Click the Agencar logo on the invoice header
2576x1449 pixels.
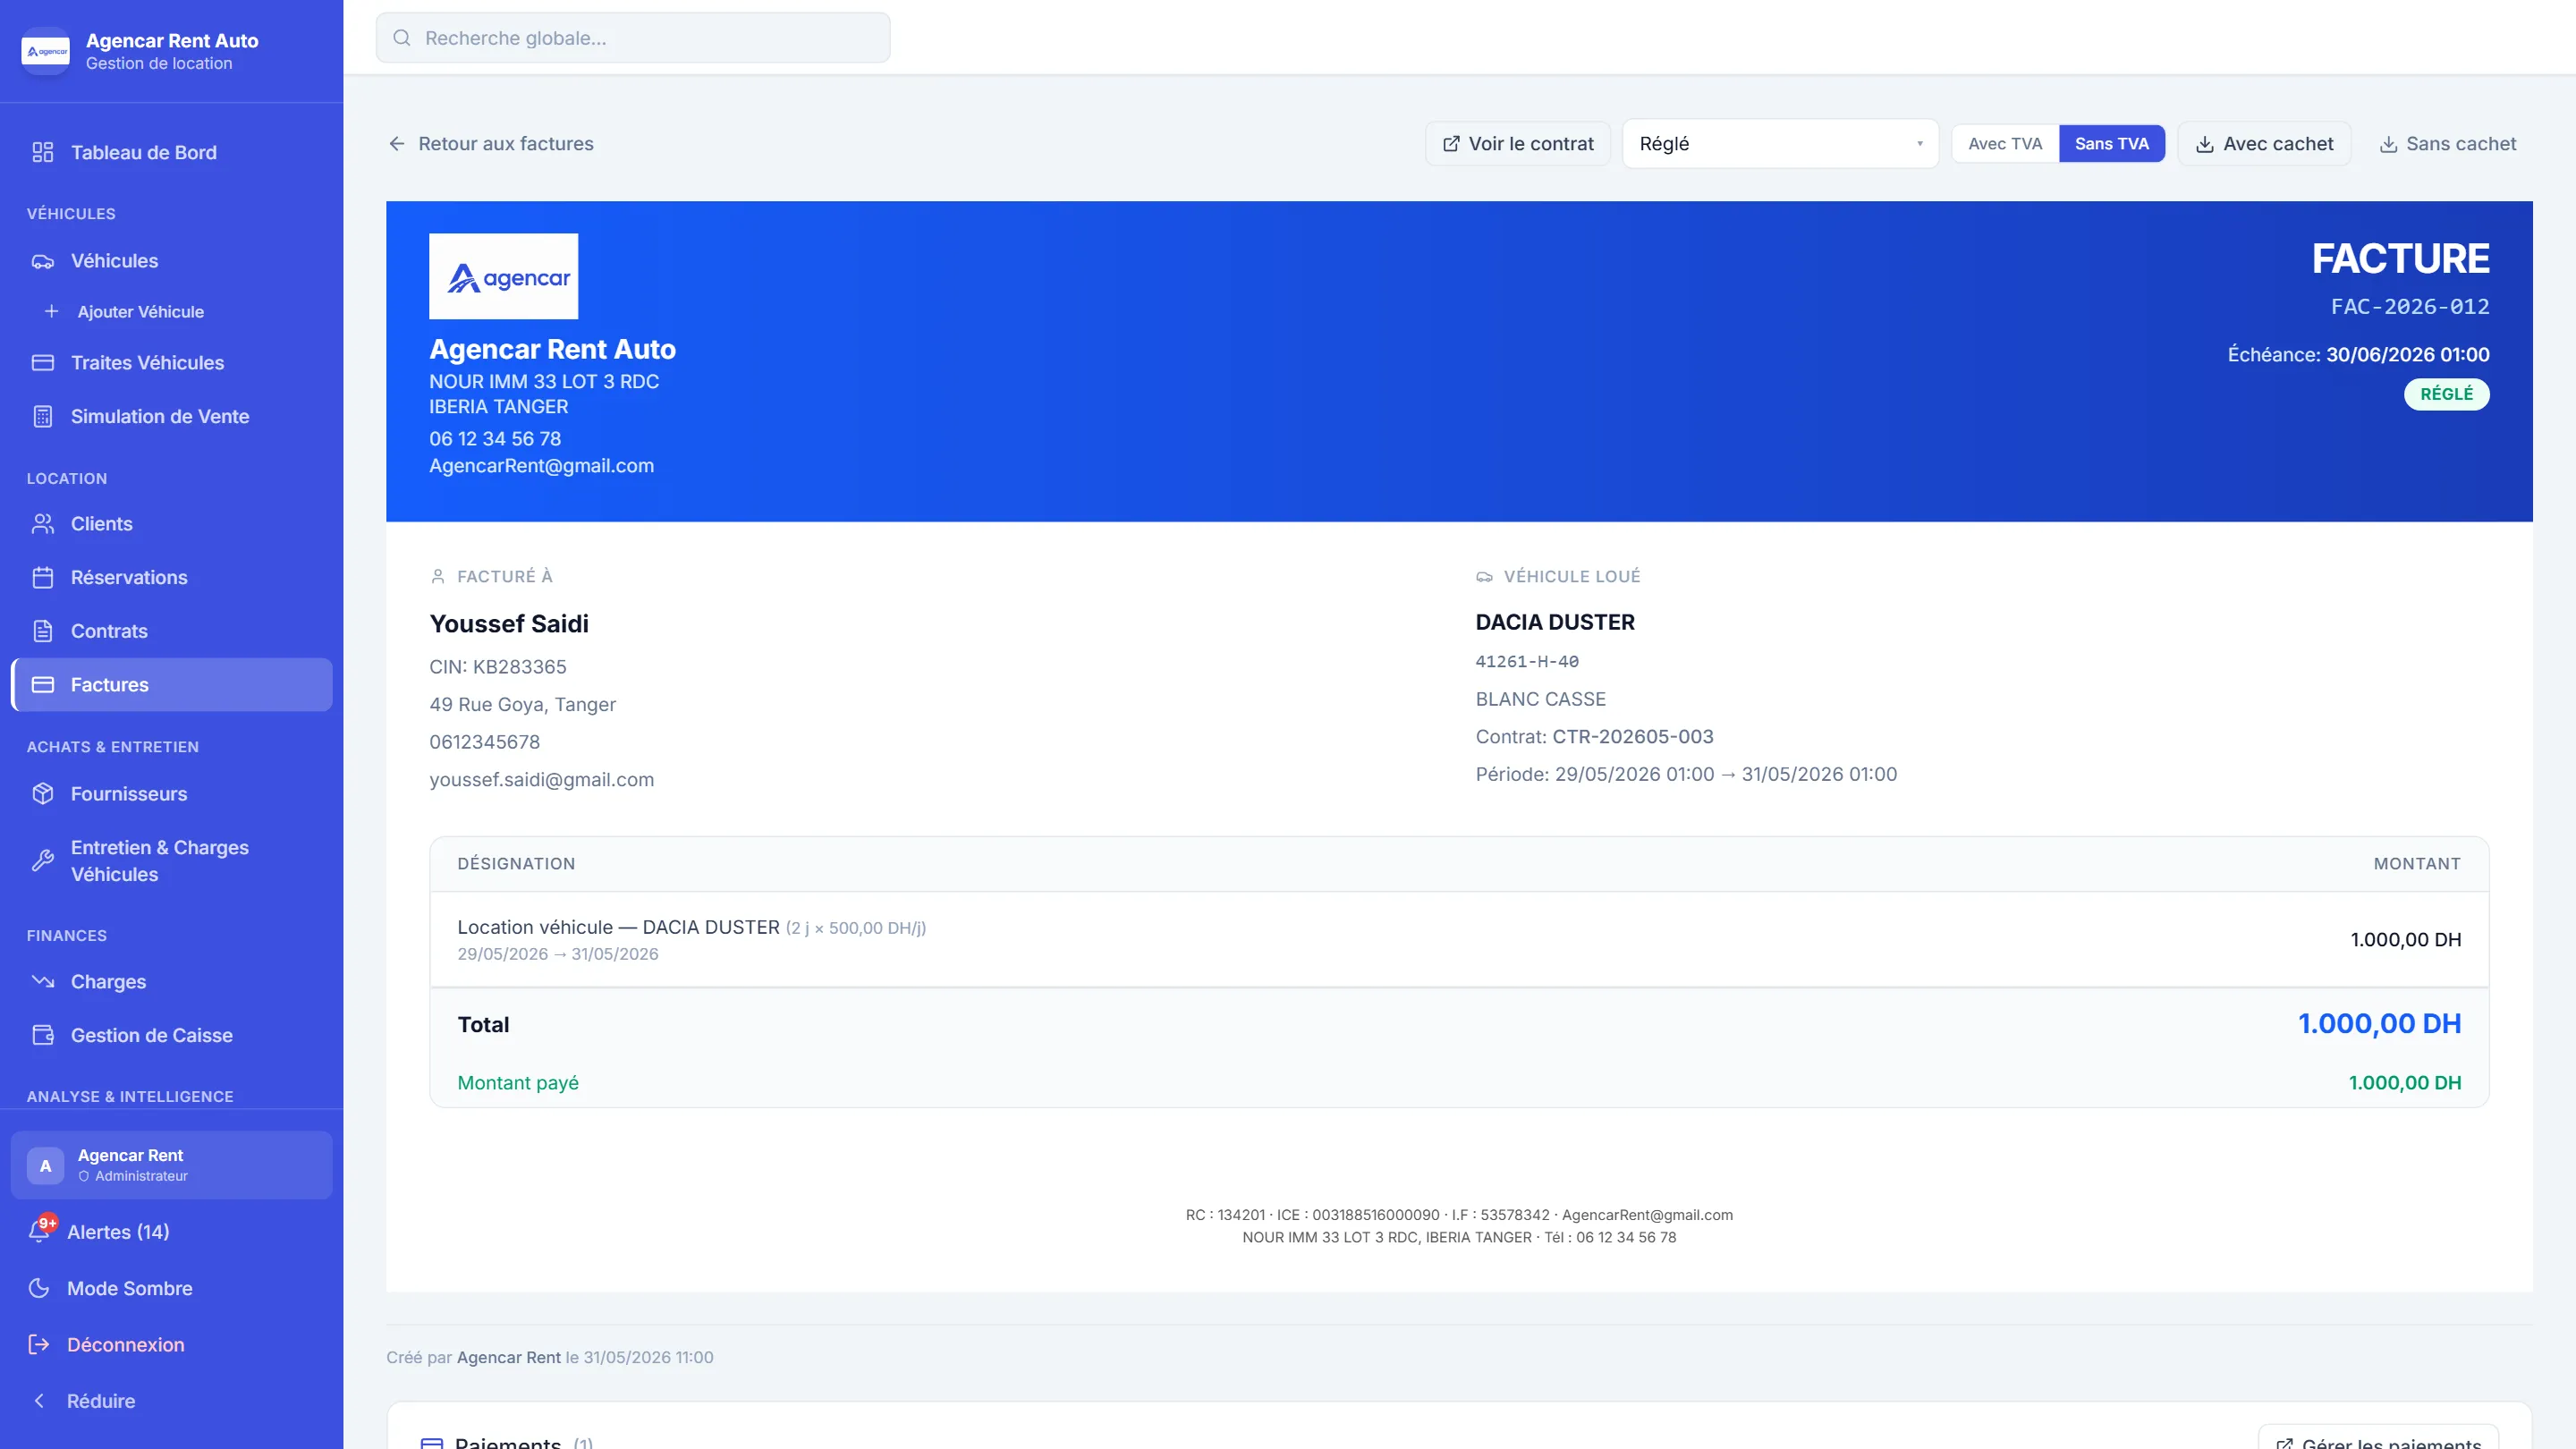point(503,276)
